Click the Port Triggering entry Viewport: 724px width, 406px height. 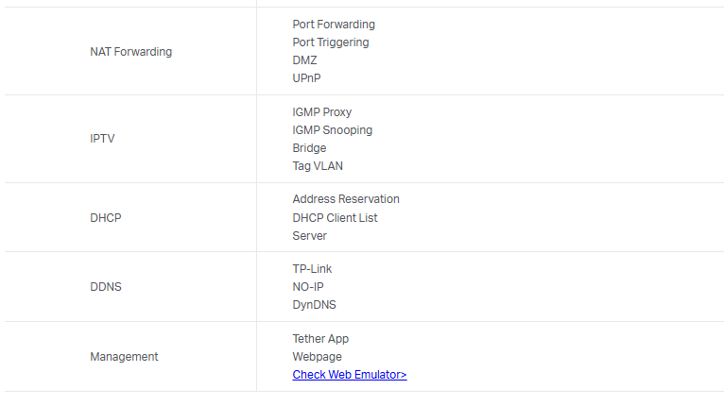coord(331,42)
